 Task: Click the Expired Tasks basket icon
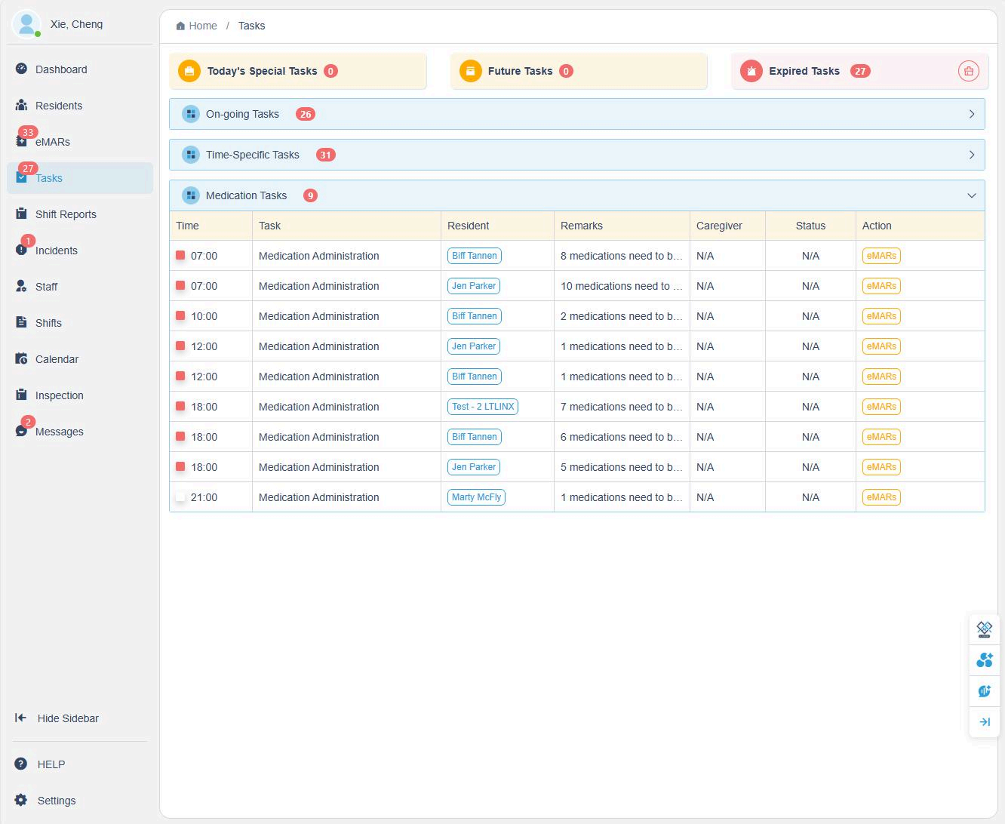pyautogui.click(x=968, y=71)
